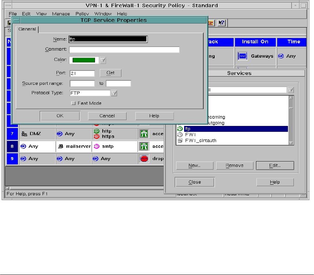Click the Name field containing ftp

pyautogui.click(x=108, y=39)
